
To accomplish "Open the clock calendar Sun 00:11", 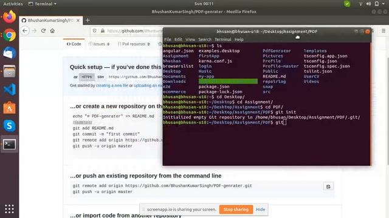I will (x=204, y=4).
